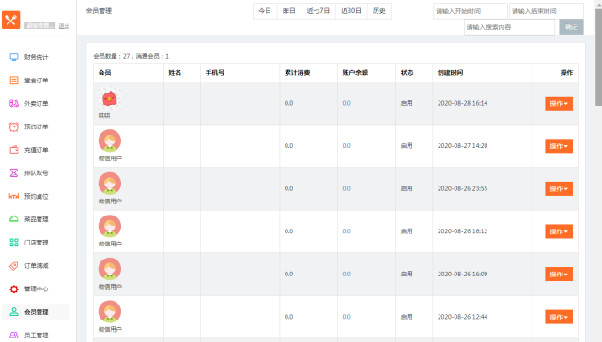Open 操作 dropdown for 2020-08-26 16:12 row
The width and height of the screenshot is (602, 342).
pos(559,231)
